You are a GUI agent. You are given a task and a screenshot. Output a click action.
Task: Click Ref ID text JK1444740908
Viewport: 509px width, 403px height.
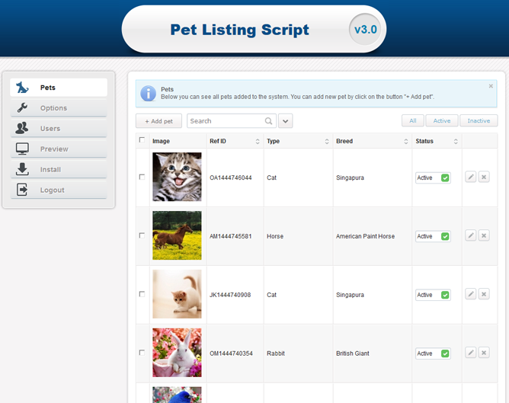coord(230,295)
